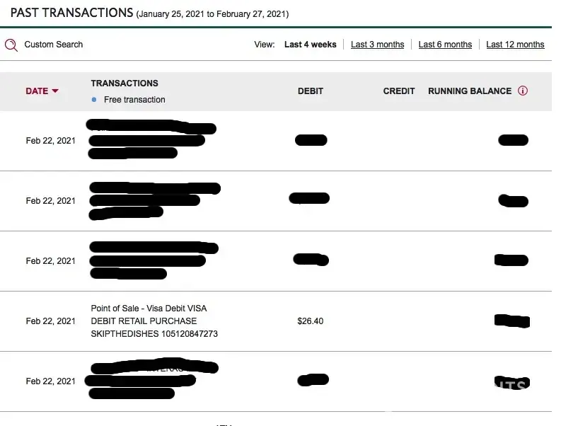The width and height of the screenshot is (561, 426).
Task: Click the blue Free transaction dot
Action: coord(94,100)
